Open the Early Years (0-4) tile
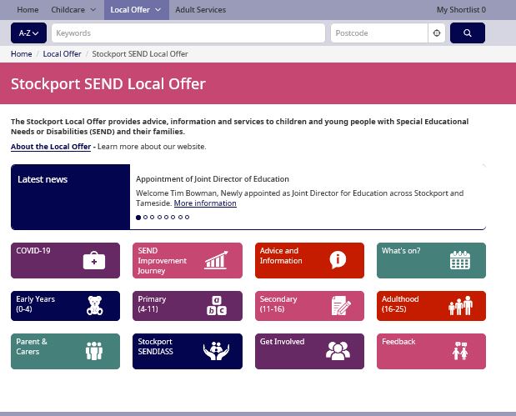Viewport: 516px width, 416px height. (65, 306)
